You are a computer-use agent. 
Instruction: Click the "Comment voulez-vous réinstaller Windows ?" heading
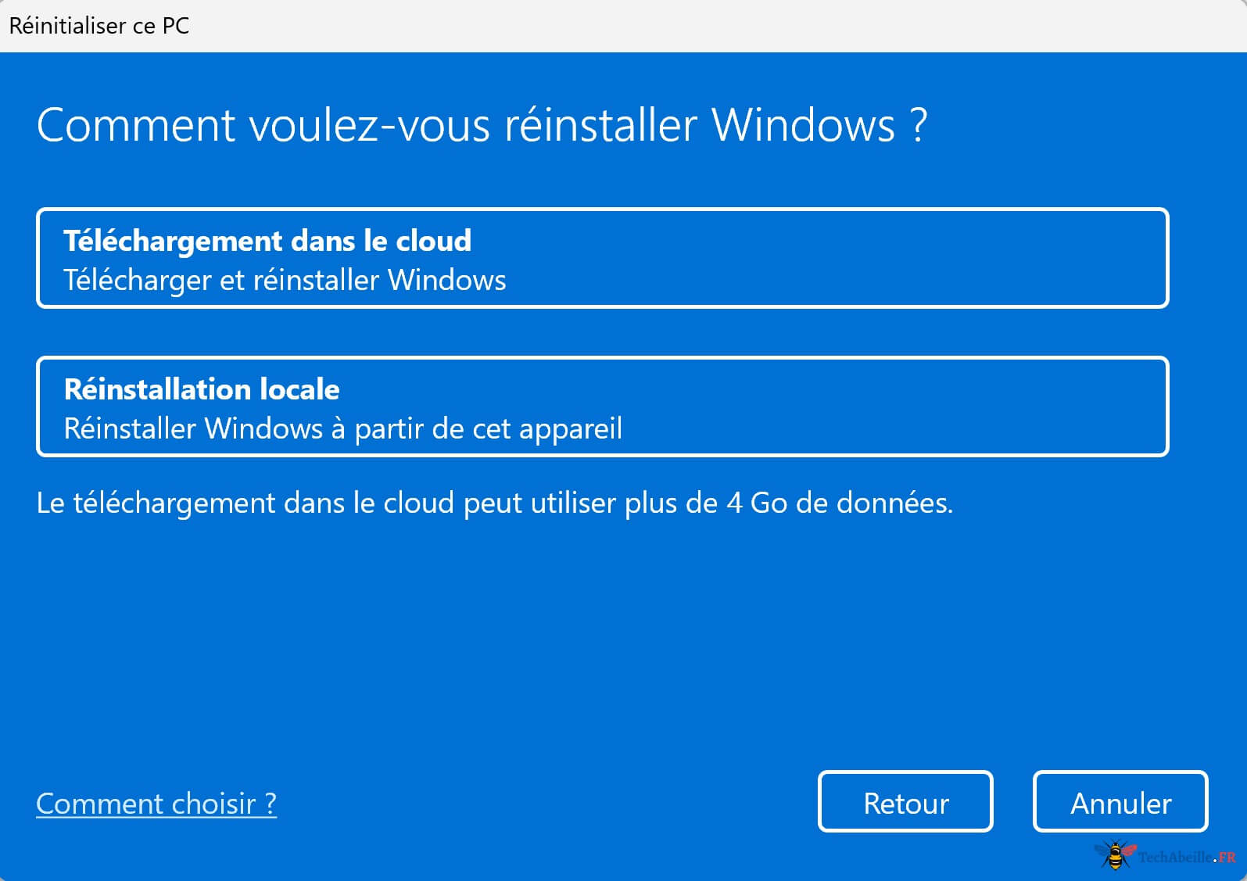pyautogui.click(x=481, y=125)
